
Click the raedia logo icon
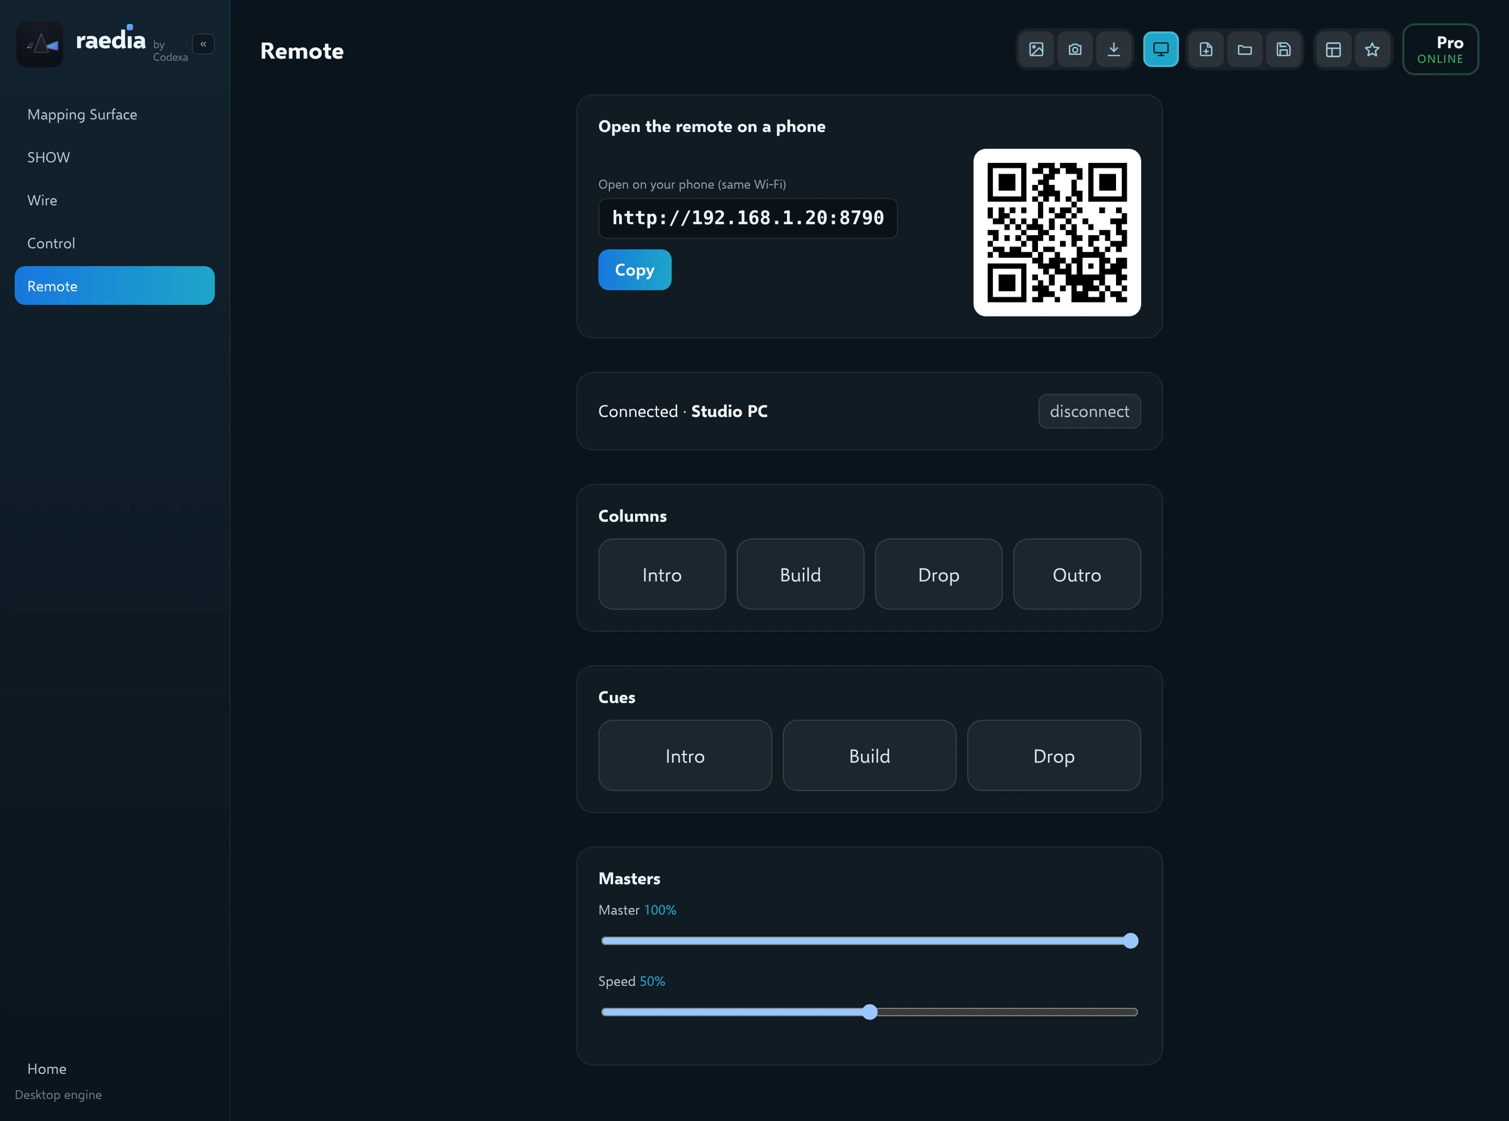[40, 44]
